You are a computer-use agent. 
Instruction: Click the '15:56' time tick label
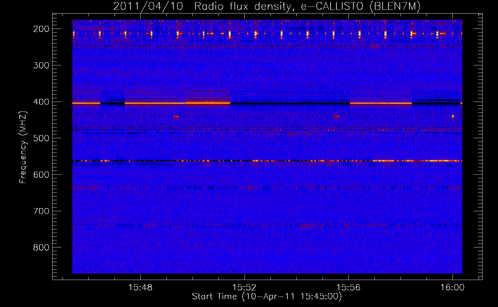coord(348,288)
